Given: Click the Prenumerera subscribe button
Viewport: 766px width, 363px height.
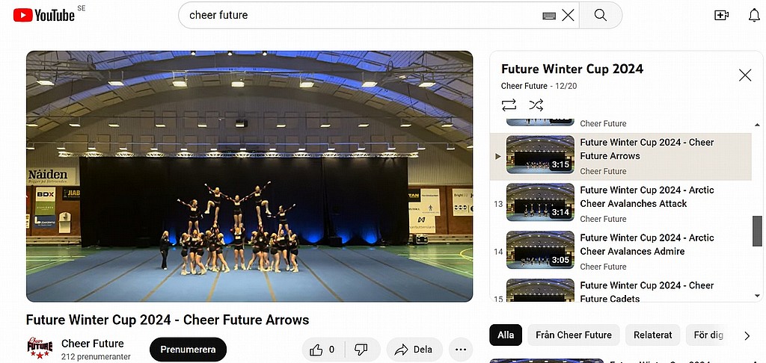Looking at the screenshot, I should click(x=188, y=350).
